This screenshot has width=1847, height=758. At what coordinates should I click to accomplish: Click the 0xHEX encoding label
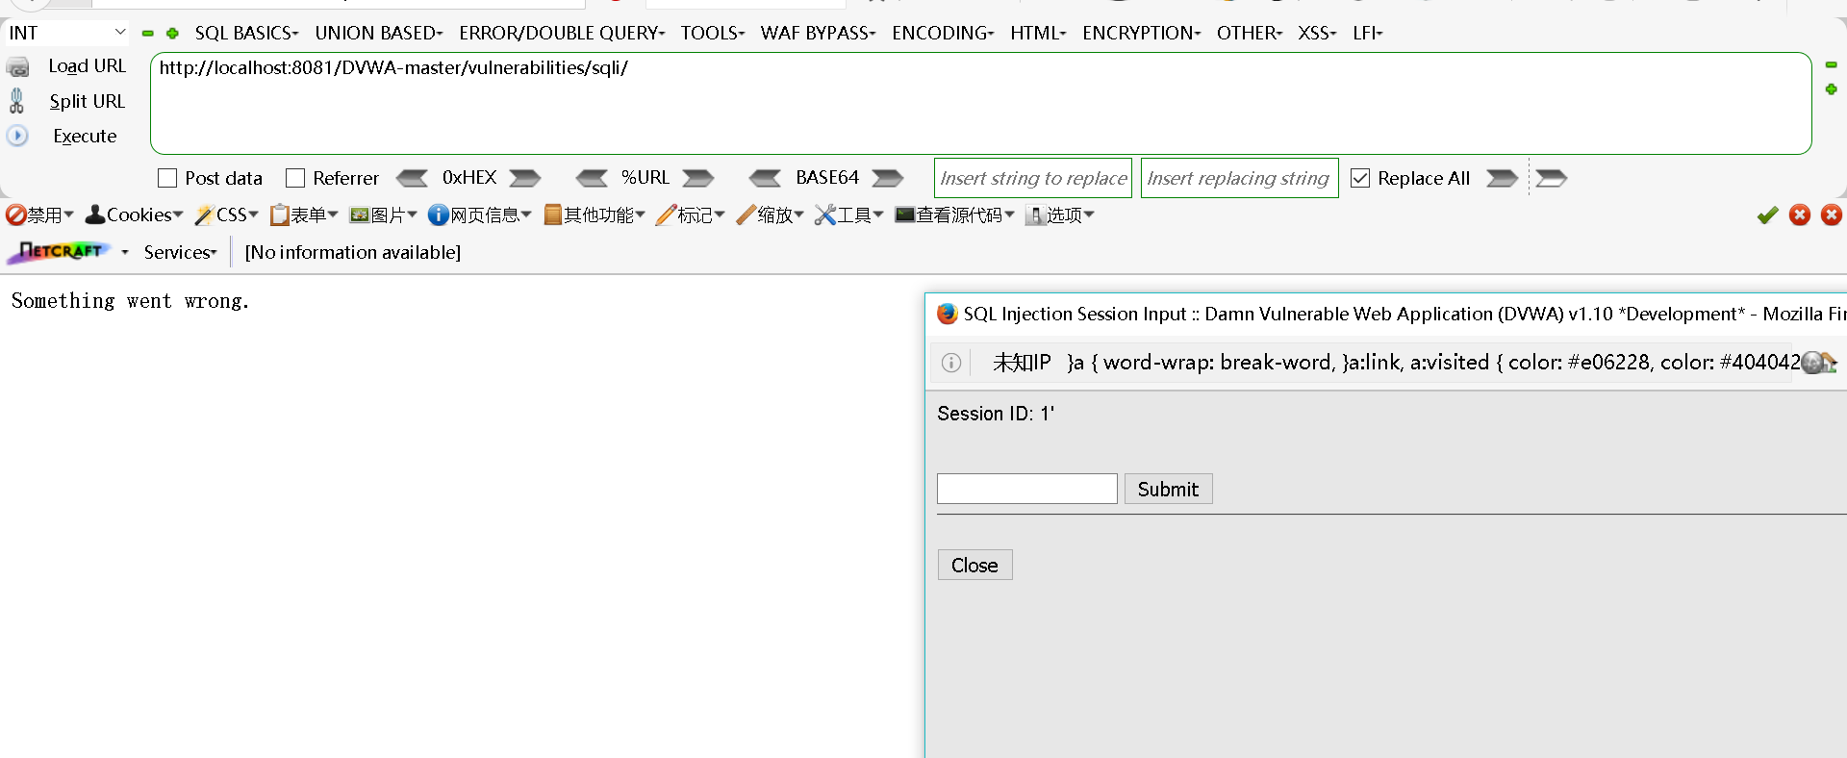pos(469,178)
